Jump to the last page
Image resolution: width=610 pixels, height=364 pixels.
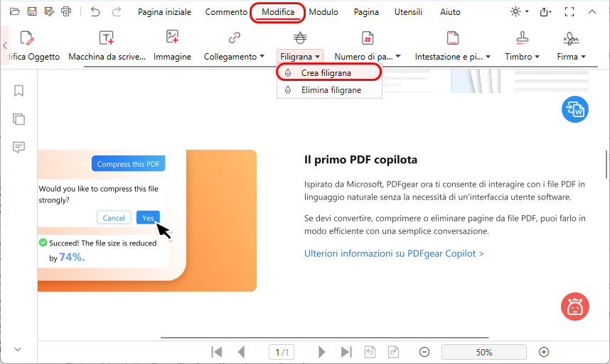pyautogui.click(x=346, y=352)
